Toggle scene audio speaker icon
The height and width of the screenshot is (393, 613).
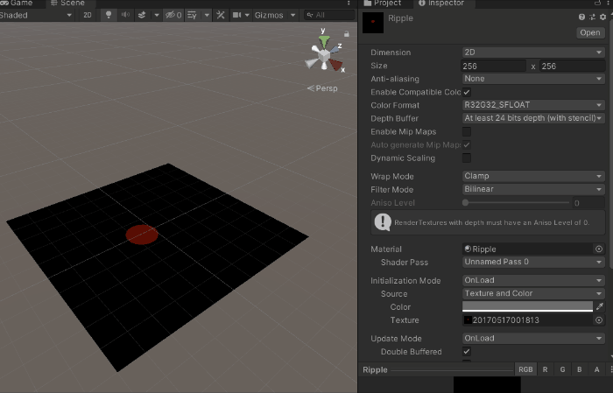[125, 15]
